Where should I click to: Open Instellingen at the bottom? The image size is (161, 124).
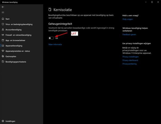10,121
